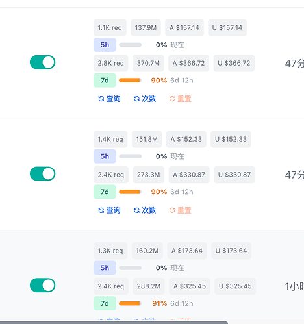Viewport: 304px width, 324px height.
Task: Click the 查询 refresh icon in first row
Action: [x=101, y=99]
